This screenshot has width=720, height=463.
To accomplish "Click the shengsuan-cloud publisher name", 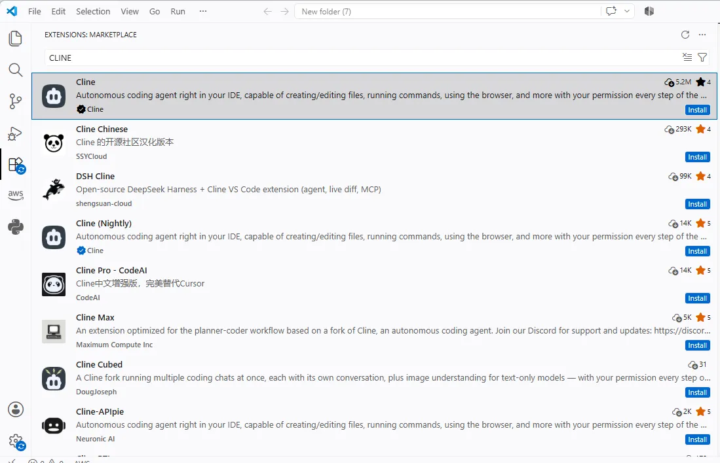I will [x=104, y=203].
